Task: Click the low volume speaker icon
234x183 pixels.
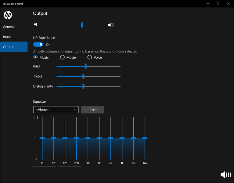Action: point(35,25)
